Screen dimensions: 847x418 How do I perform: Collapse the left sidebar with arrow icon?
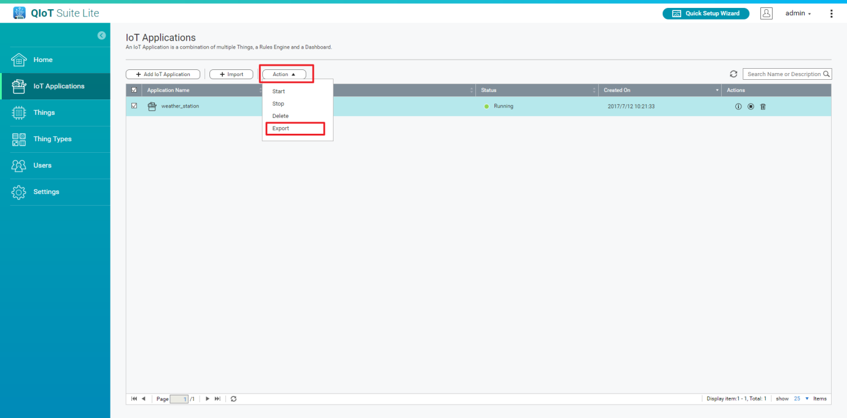point(101,36)
